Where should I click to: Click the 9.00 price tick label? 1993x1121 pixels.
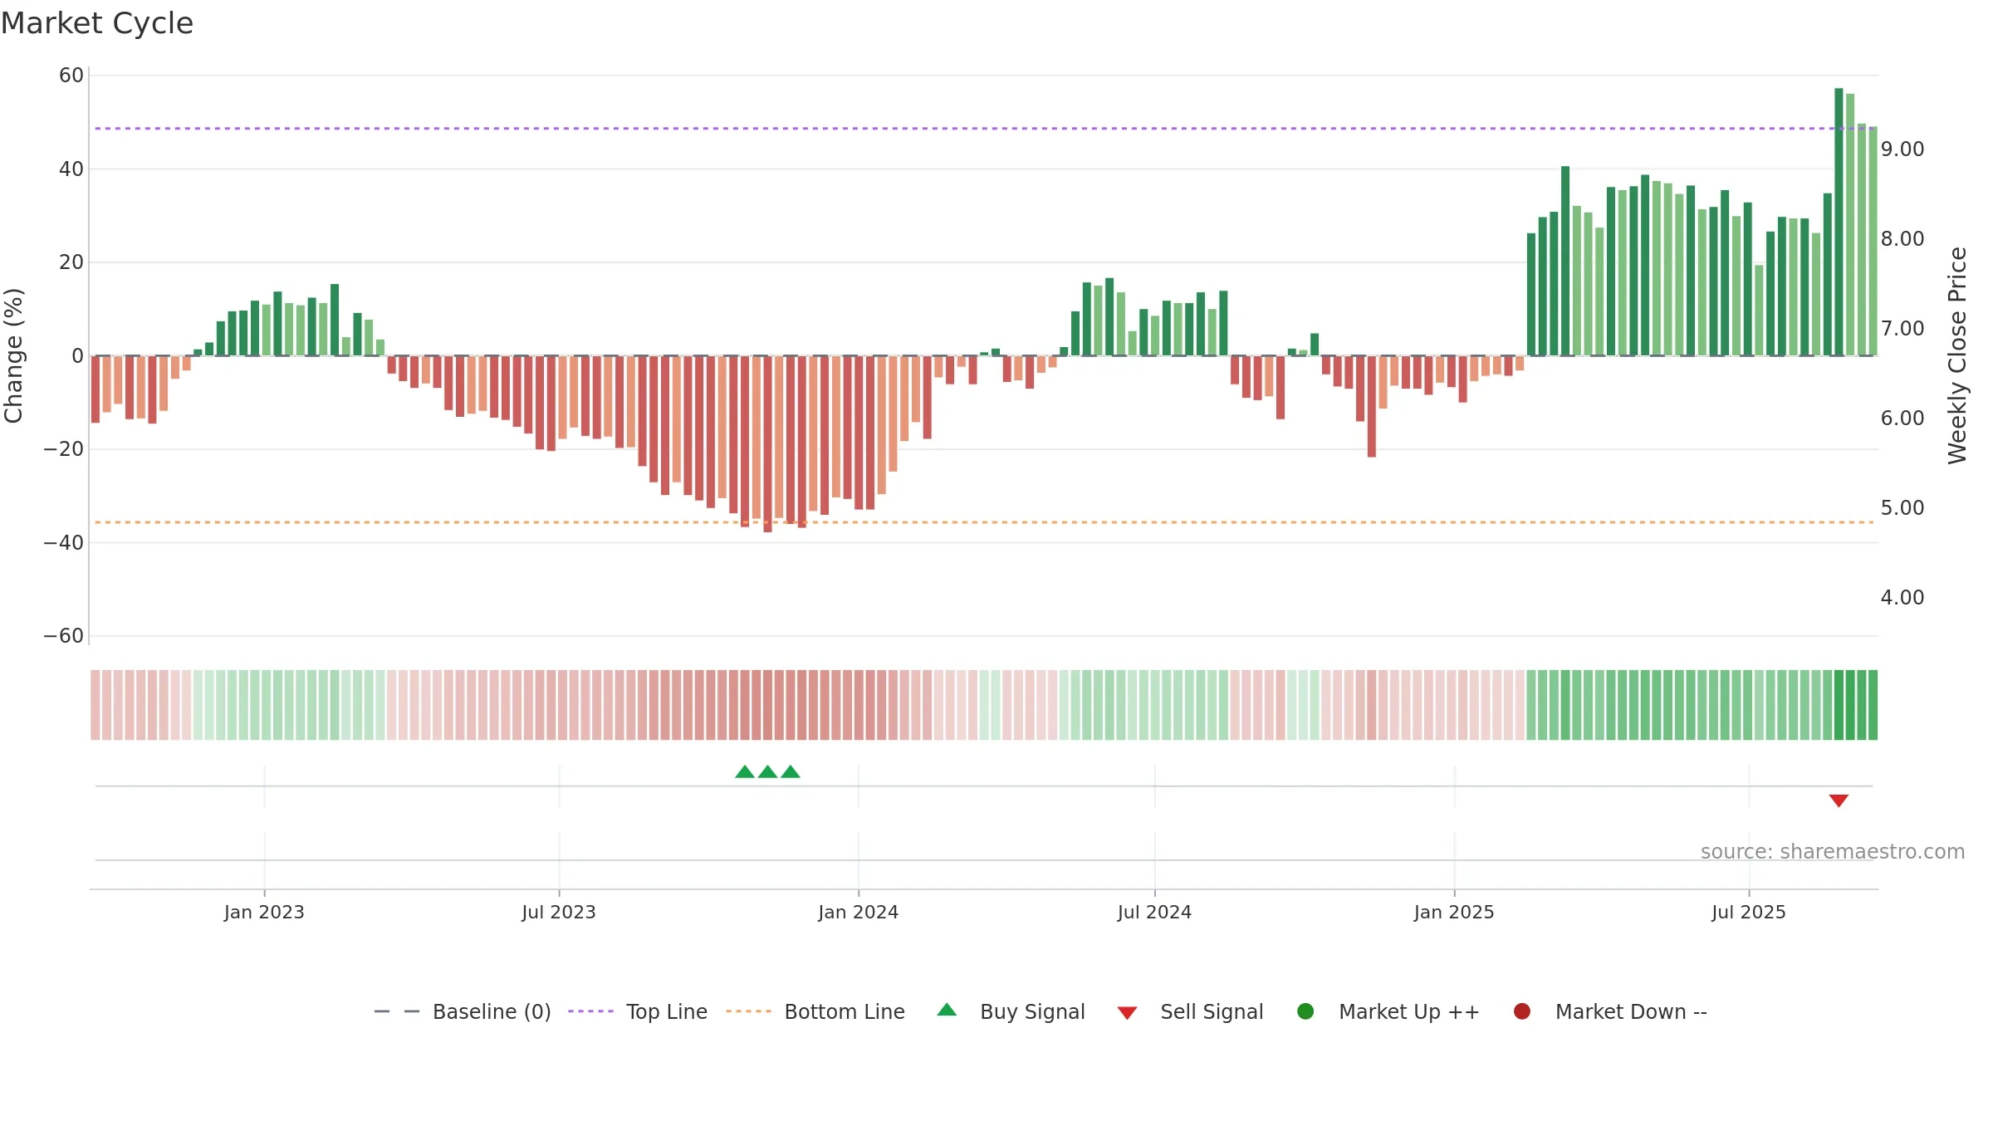tap(1902, 149)
